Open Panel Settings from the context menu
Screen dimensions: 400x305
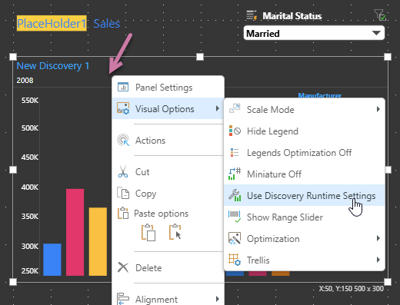[168, 88]
